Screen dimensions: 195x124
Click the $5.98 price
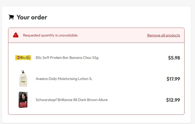coord(174,58)
